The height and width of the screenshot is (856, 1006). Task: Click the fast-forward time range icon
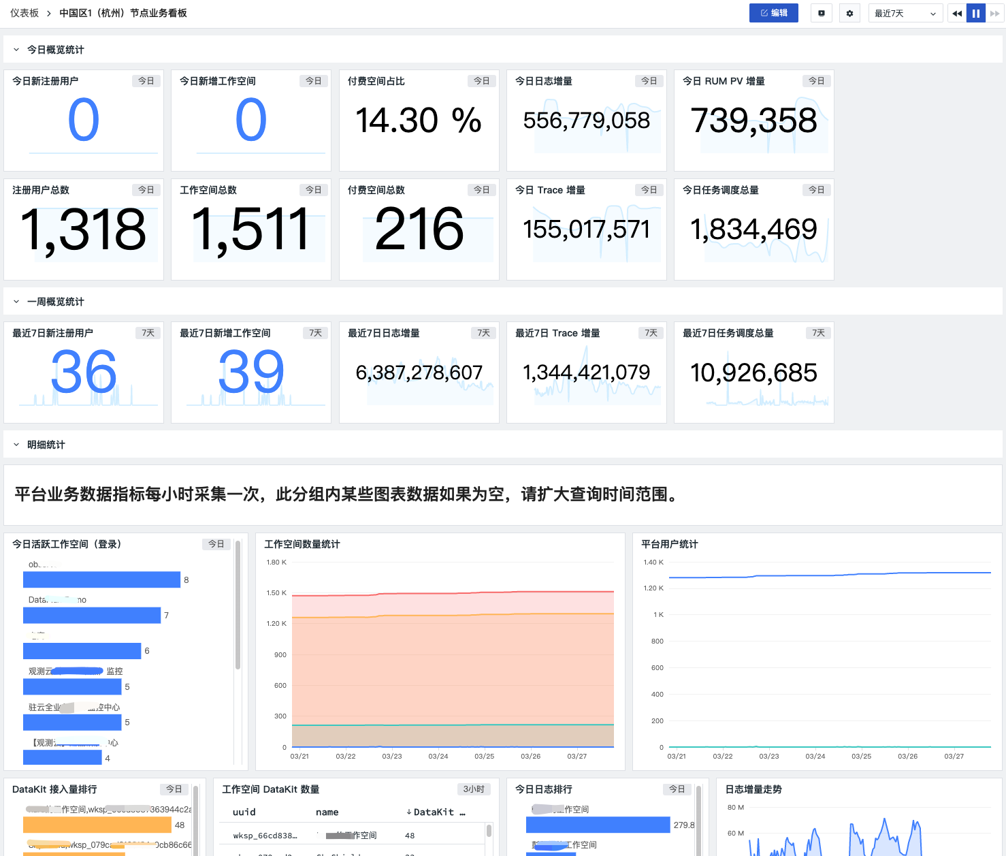(995, 13)
